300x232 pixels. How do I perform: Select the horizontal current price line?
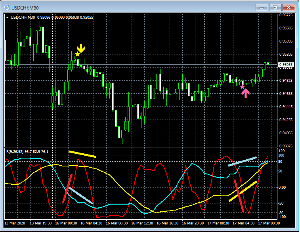141,64
